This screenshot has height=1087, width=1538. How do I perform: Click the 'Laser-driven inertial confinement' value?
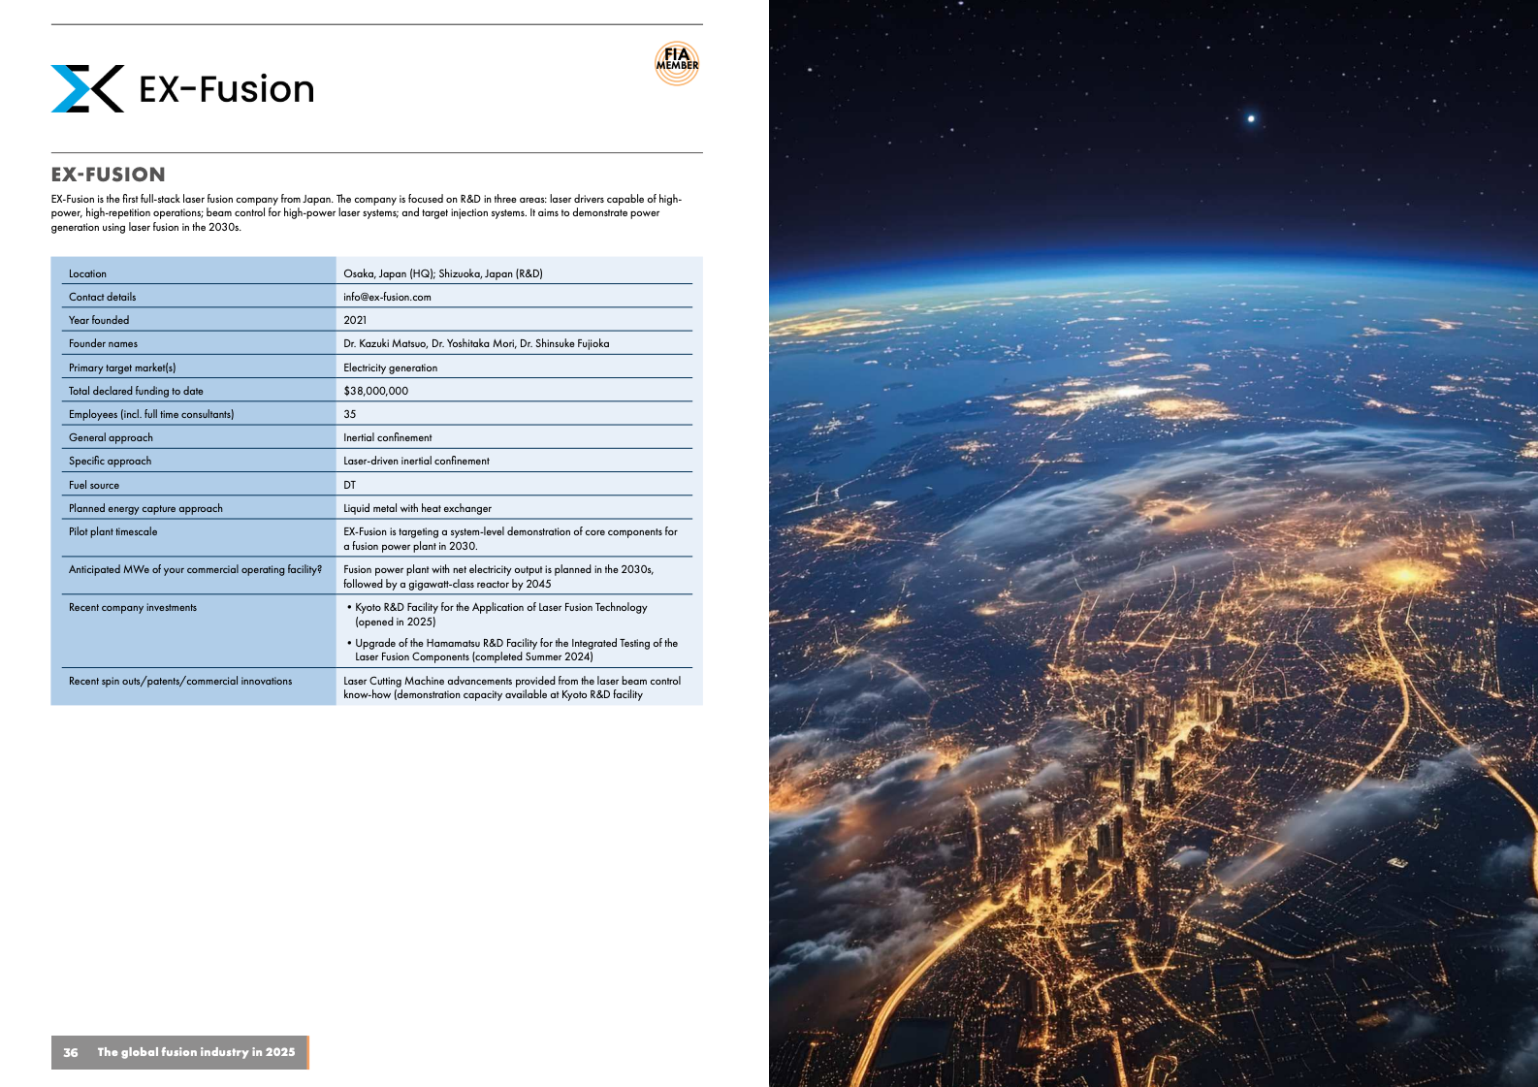point(416,461)
